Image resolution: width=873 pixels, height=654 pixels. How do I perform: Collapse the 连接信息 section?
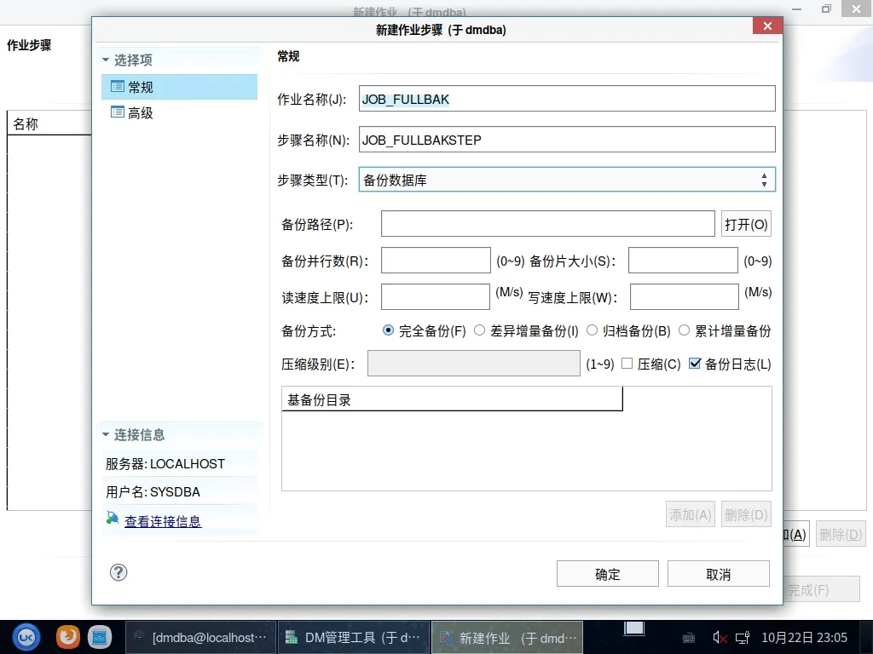point(107,435)
